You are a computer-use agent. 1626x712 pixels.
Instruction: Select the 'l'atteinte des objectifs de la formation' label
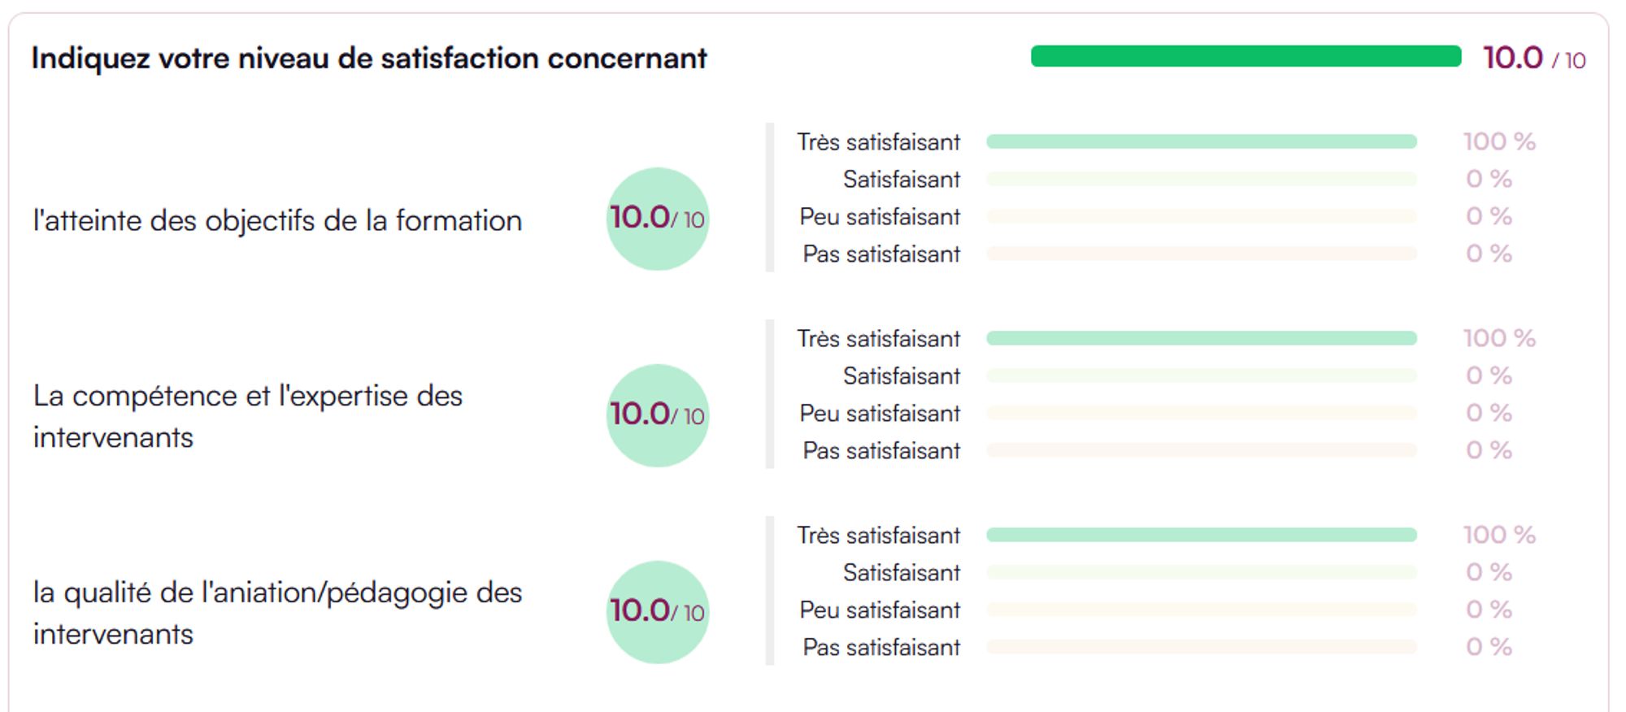(277, 221)
